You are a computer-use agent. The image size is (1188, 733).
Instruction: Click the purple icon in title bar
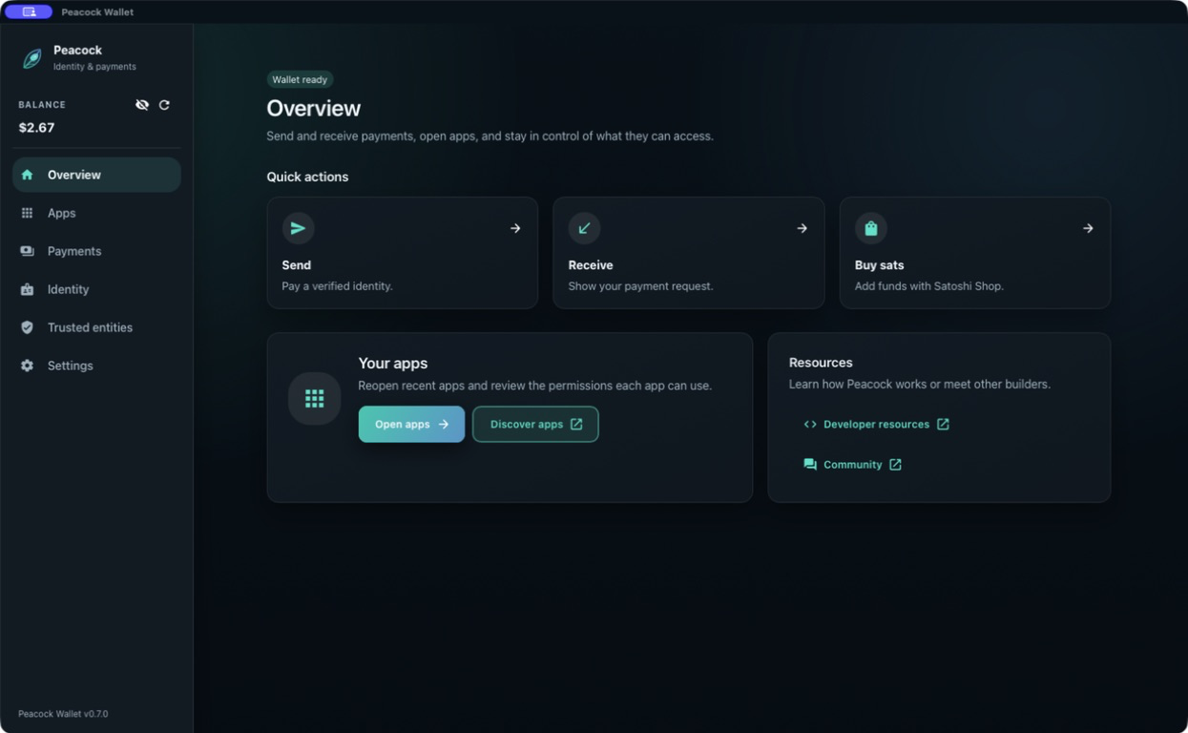click(29, 11)
